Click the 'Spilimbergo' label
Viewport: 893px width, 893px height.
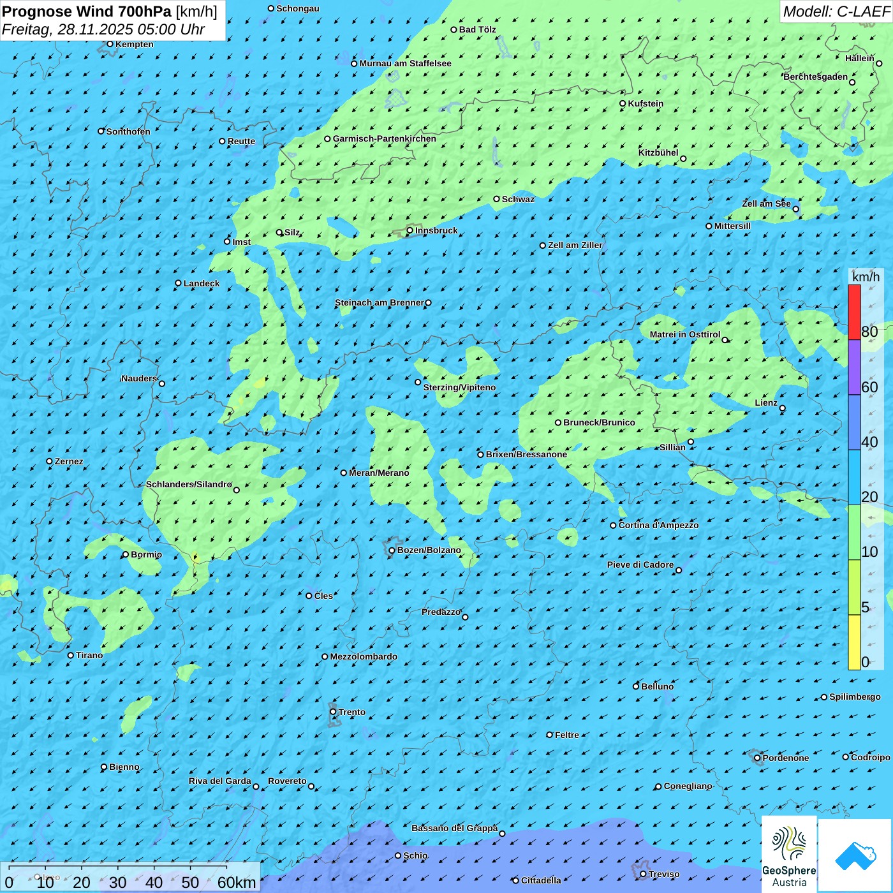(855, 697)
